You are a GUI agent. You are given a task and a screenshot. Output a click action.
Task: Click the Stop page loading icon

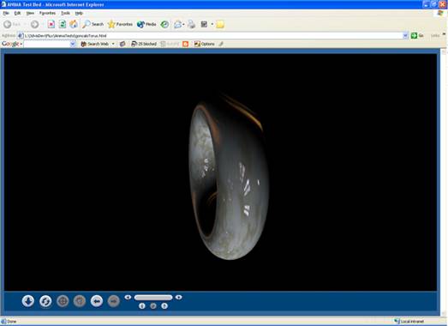pos(51,24)
